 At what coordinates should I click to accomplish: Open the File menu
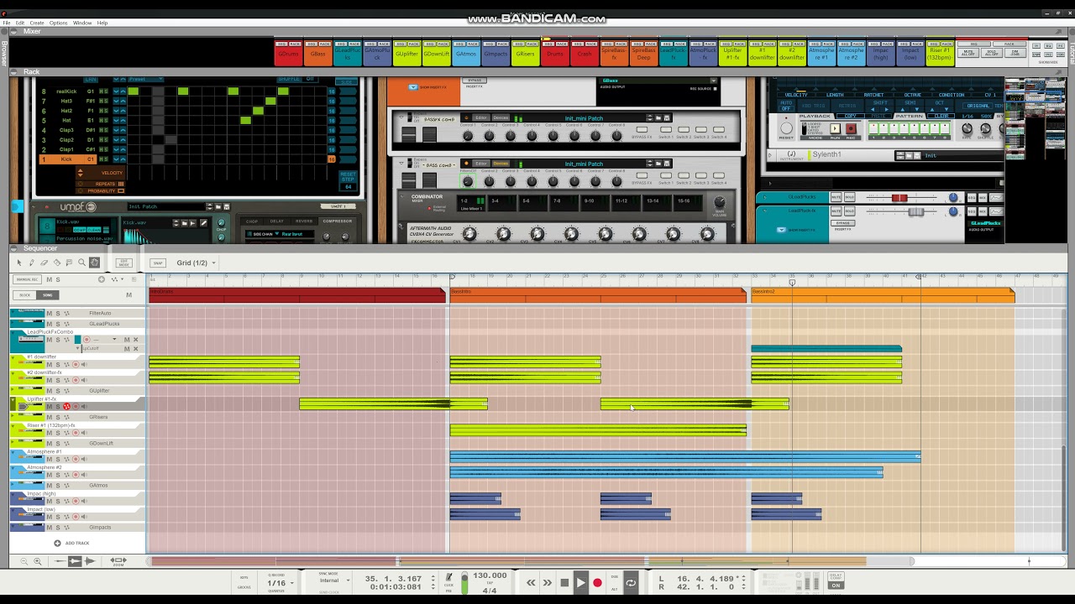7,23
